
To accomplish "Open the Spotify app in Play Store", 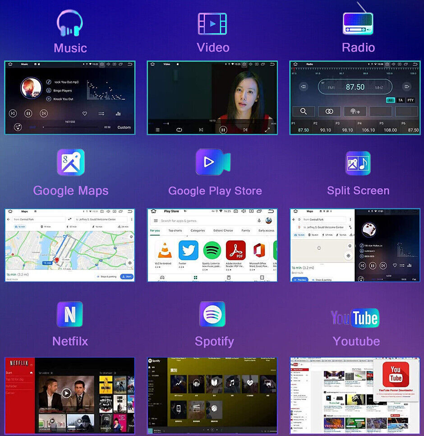I will [212, 250].
